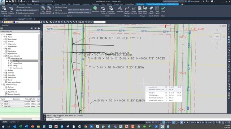Expand the Surfaces tree node

click(x=4, y=42)
